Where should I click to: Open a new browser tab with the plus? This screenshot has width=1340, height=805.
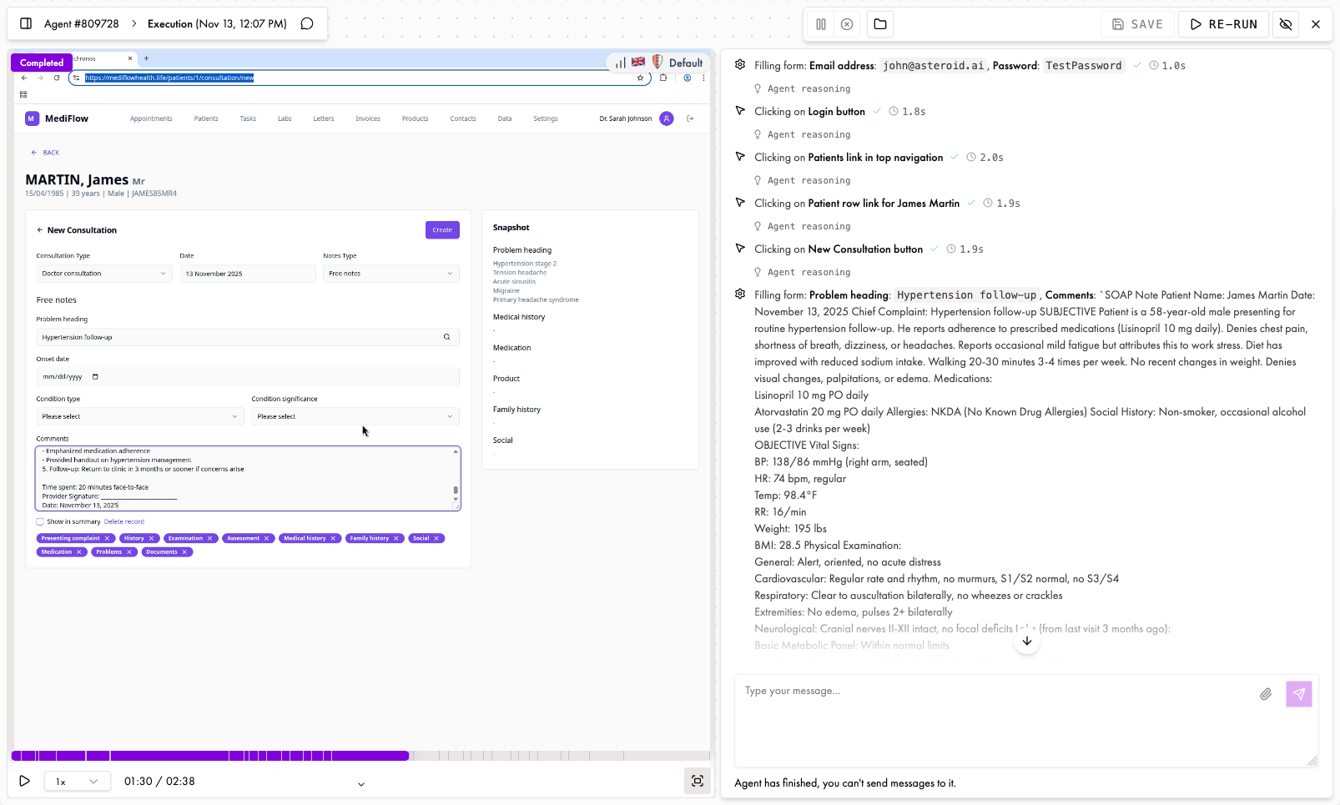pos(146,58)
